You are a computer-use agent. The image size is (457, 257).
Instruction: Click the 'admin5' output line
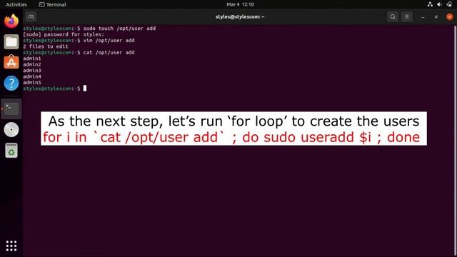[32, 83]
